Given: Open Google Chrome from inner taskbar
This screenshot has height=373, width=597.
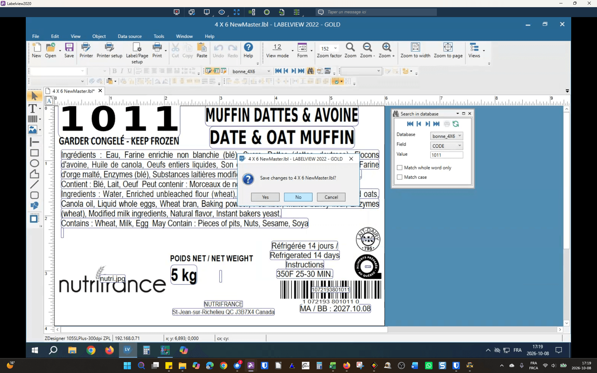Looking at the screenshot, I should (91, 350).
